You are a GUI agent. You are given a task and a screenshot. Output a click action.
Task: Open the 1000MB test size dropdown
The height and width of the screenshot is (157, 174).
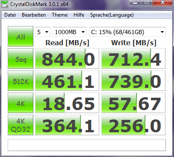[70, 32]
